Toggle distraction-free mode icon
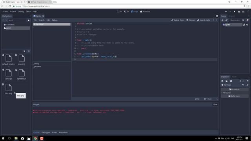 coord(217,16)
